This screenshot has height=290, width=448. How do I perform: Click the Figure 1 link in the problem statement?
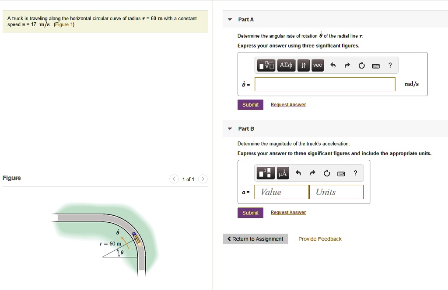(x=63, y=24)
